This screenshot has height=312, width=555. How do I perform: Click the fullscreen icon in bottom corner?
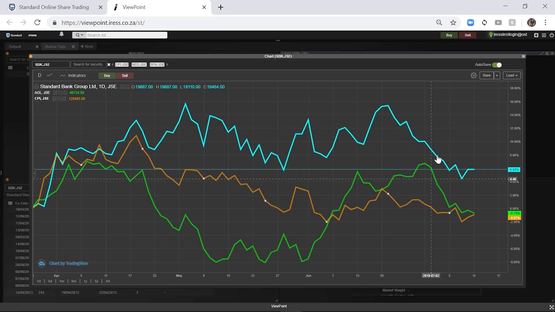coord(552,307)
